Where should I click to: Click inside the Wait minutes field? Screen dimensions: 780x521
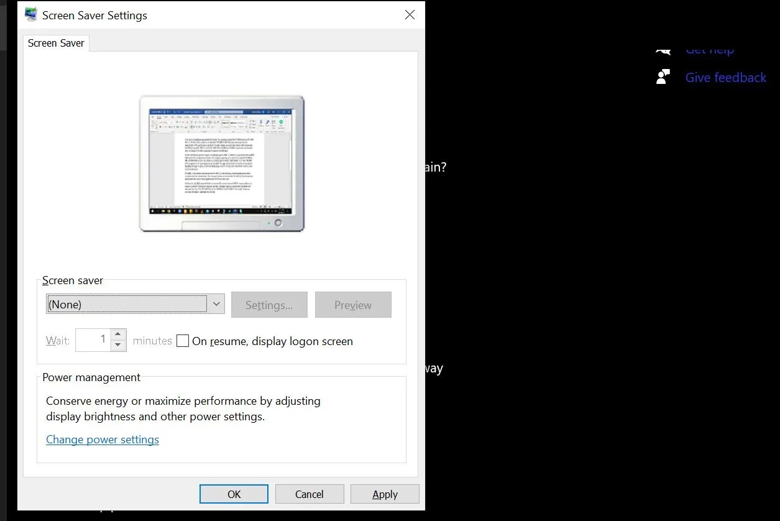[93, 339]
